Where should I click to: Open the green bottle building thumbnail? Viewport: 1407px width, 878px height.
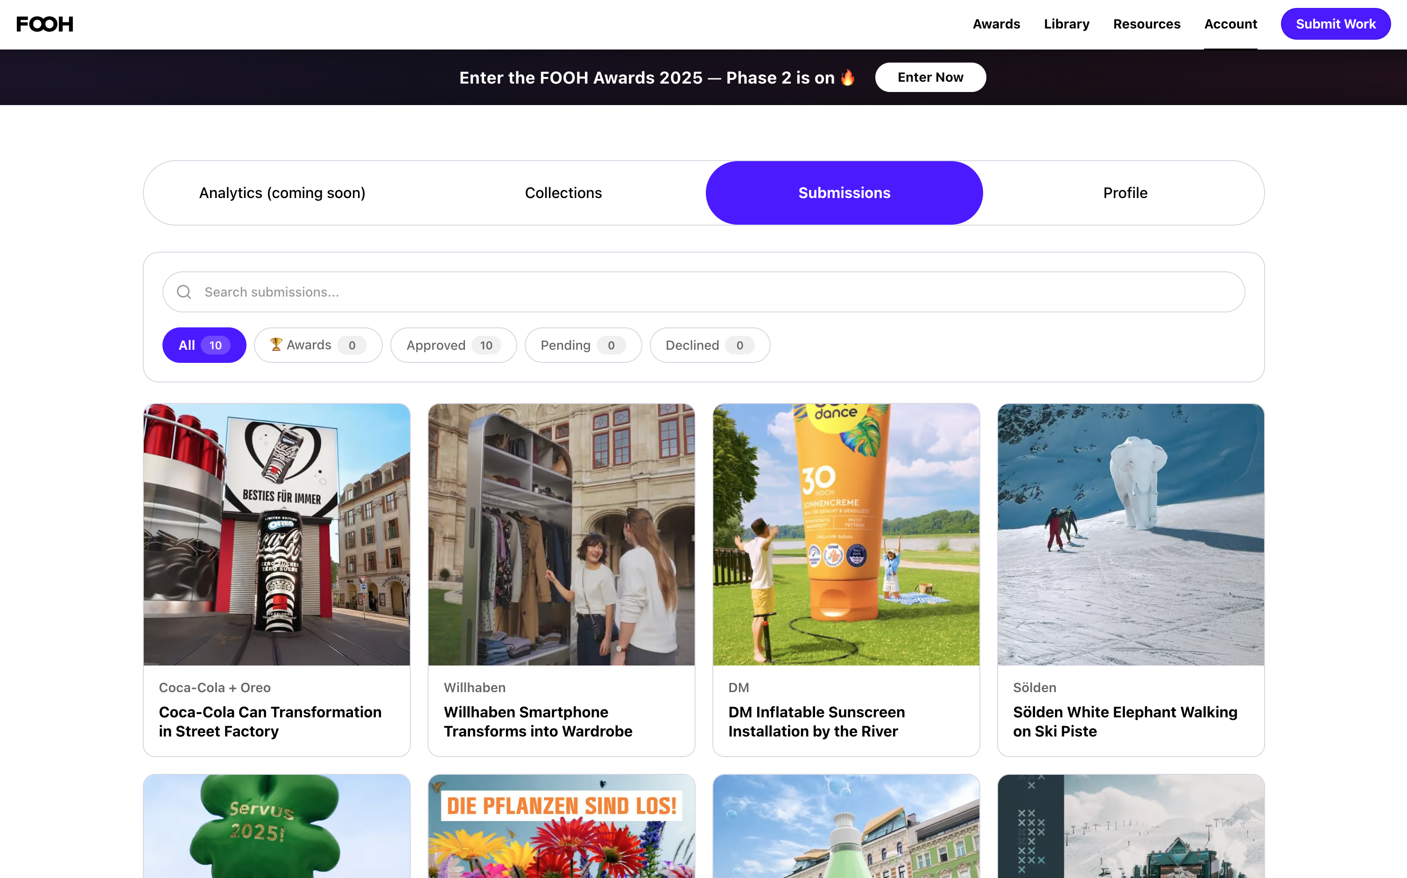846,826
